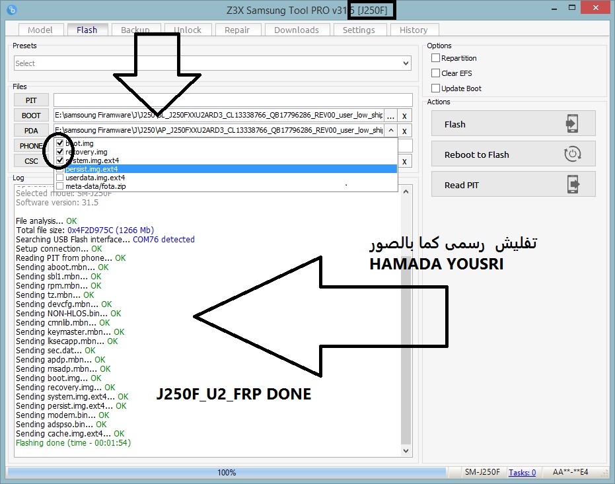The image size is (615, 484).
Task: Maximize the Z3X Samsung Tool window
Action: tap(572, 8)
